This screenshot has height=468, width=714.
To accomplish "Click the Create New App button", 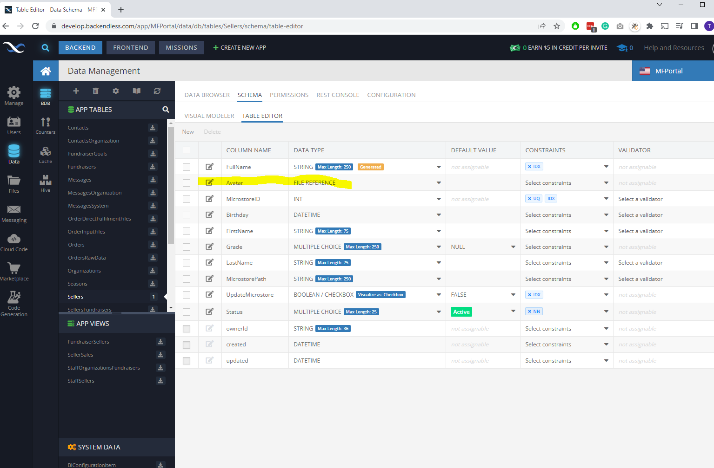I will point(240,48).
